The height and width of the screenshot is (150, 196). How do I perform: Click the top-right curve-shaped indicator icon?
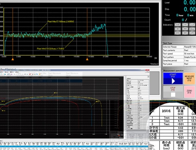[x=192, y=25]
